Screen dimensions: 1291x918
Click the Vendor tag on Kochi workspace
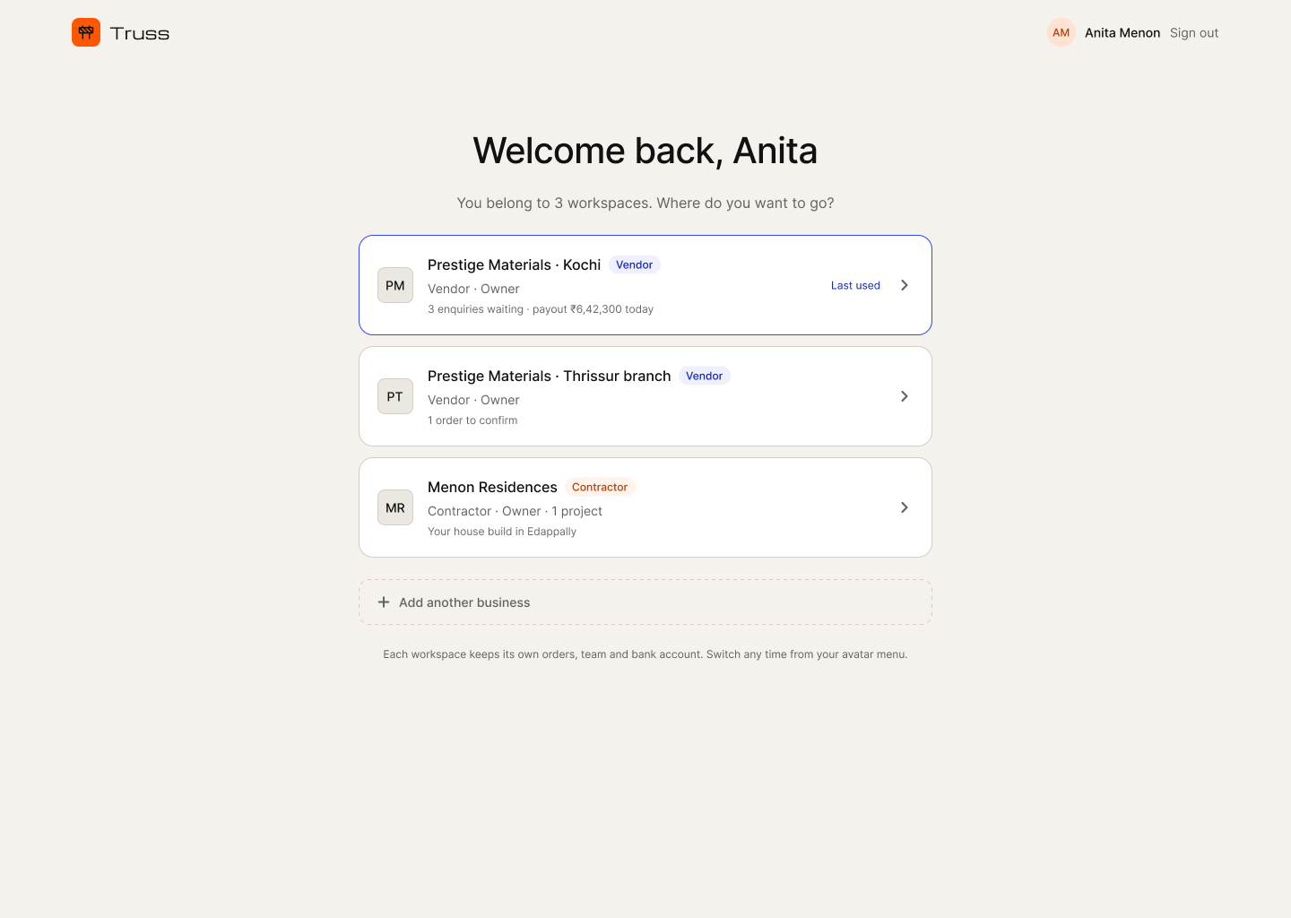pyautogui.click(x=635, y=264)
